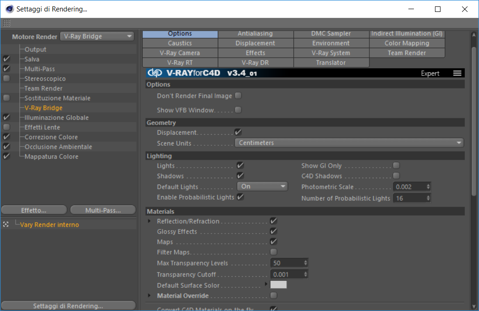This screenshot has width=479, height=311.
Task: Open the Scene Units dropdown
Action: [349, 143]
